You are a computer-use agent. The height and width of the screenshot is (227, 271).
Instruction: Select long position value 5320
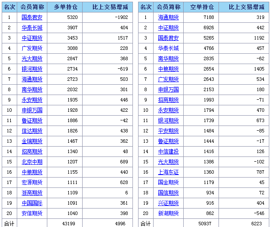[72, 17]
